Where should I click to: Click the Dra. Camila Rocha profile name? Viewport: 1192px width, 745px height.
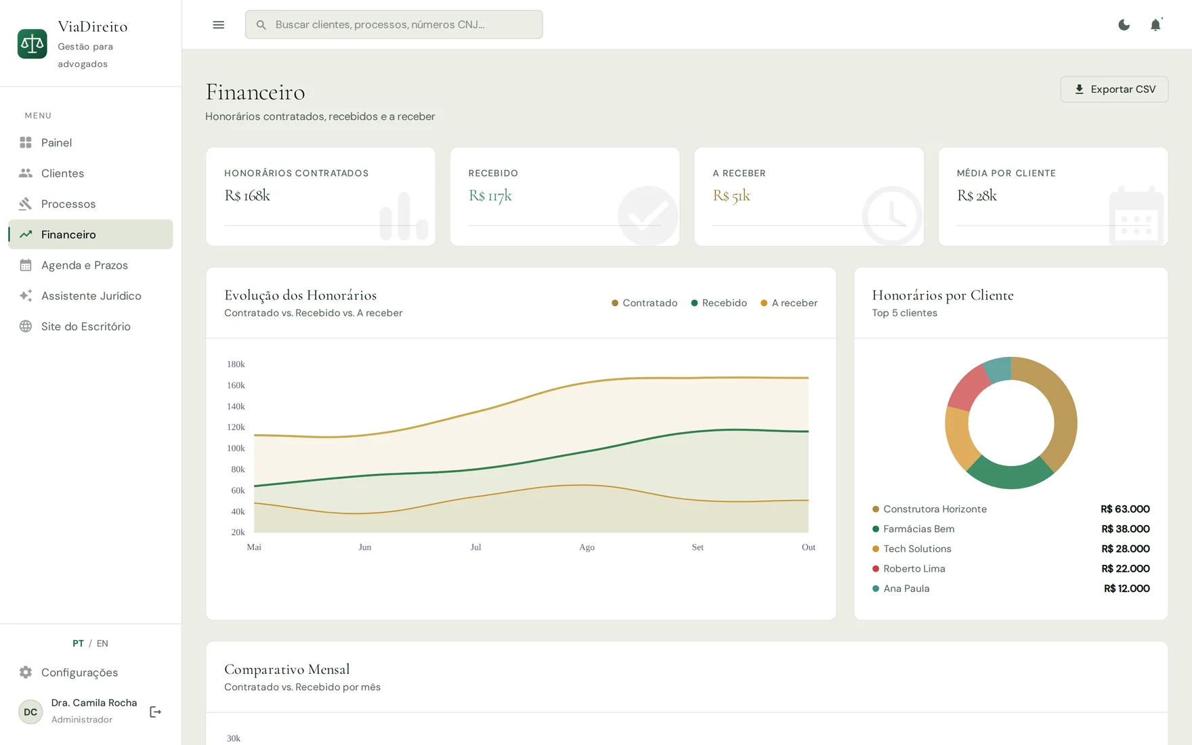pyautogui.click(x=94, y=703)
